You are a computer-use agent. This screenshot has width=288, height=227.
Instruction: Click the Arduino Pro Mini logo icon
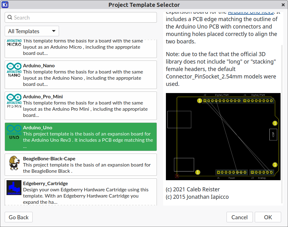pos(14,101)
